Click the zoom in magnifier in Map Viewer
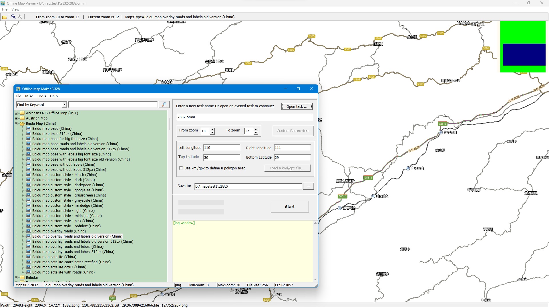 20,17
